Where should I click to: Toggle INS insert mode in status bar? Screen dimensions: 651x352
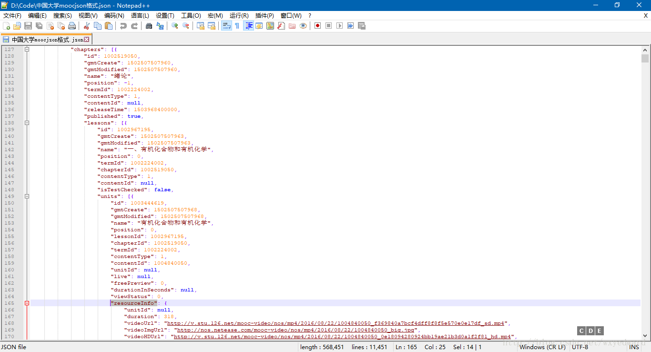[634, 347]
